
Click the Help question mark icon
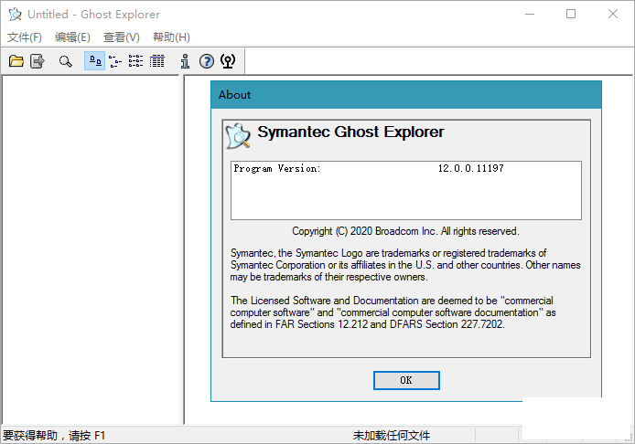(207, 61)
